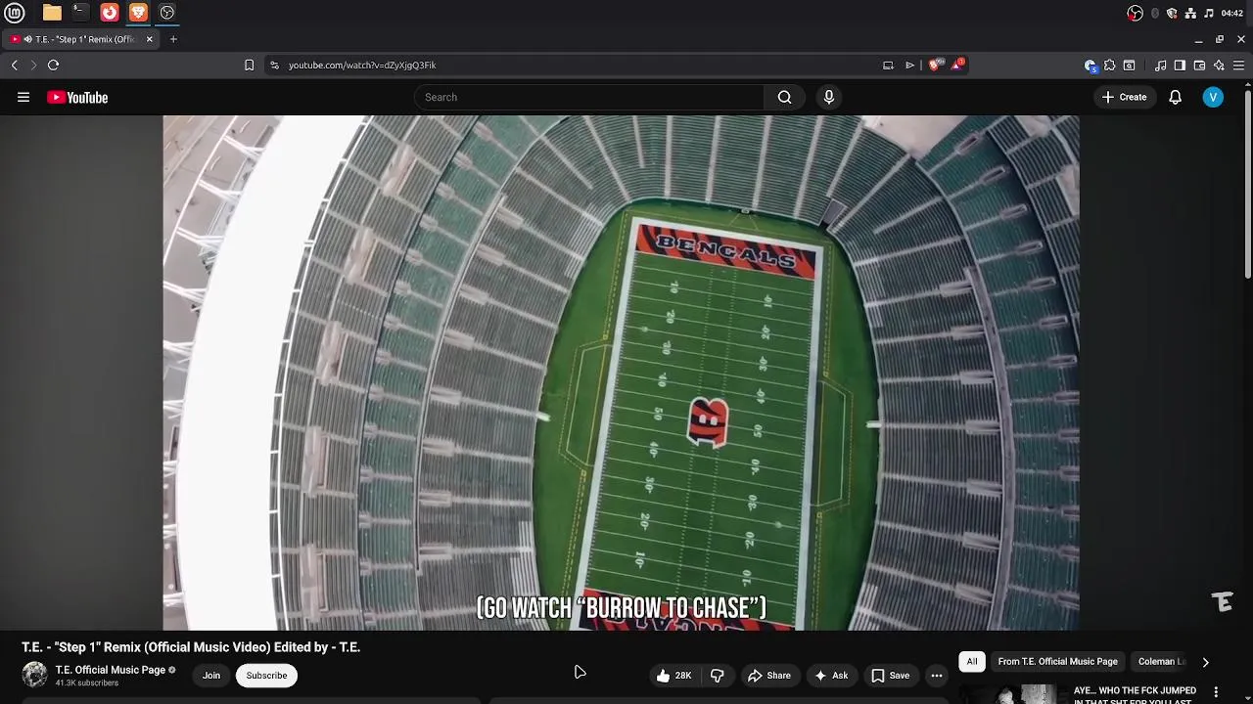Open the T.E. channel avatar

[x=34, y=675]
